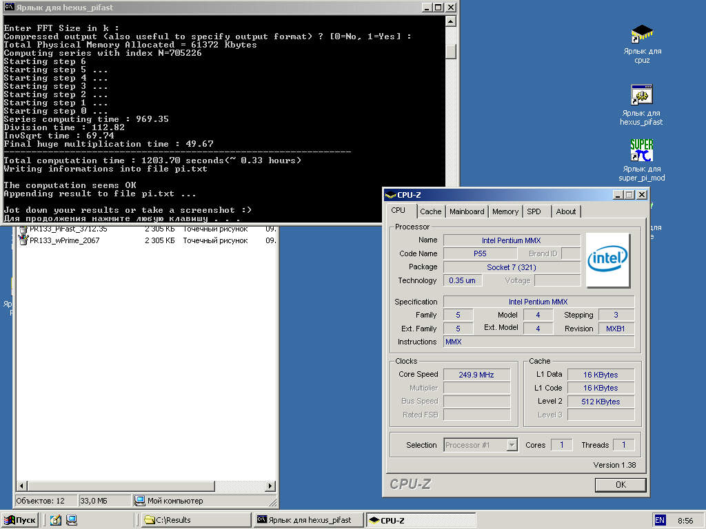Click the CPU-Z title bar icon
The height and width of the screenshot is (529, 706).
click(390, 194)
